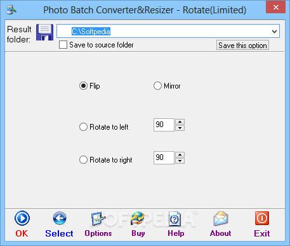Screen dimensions: 290x246
Task: Click the blue OK play icon
Action: (22, 218)
